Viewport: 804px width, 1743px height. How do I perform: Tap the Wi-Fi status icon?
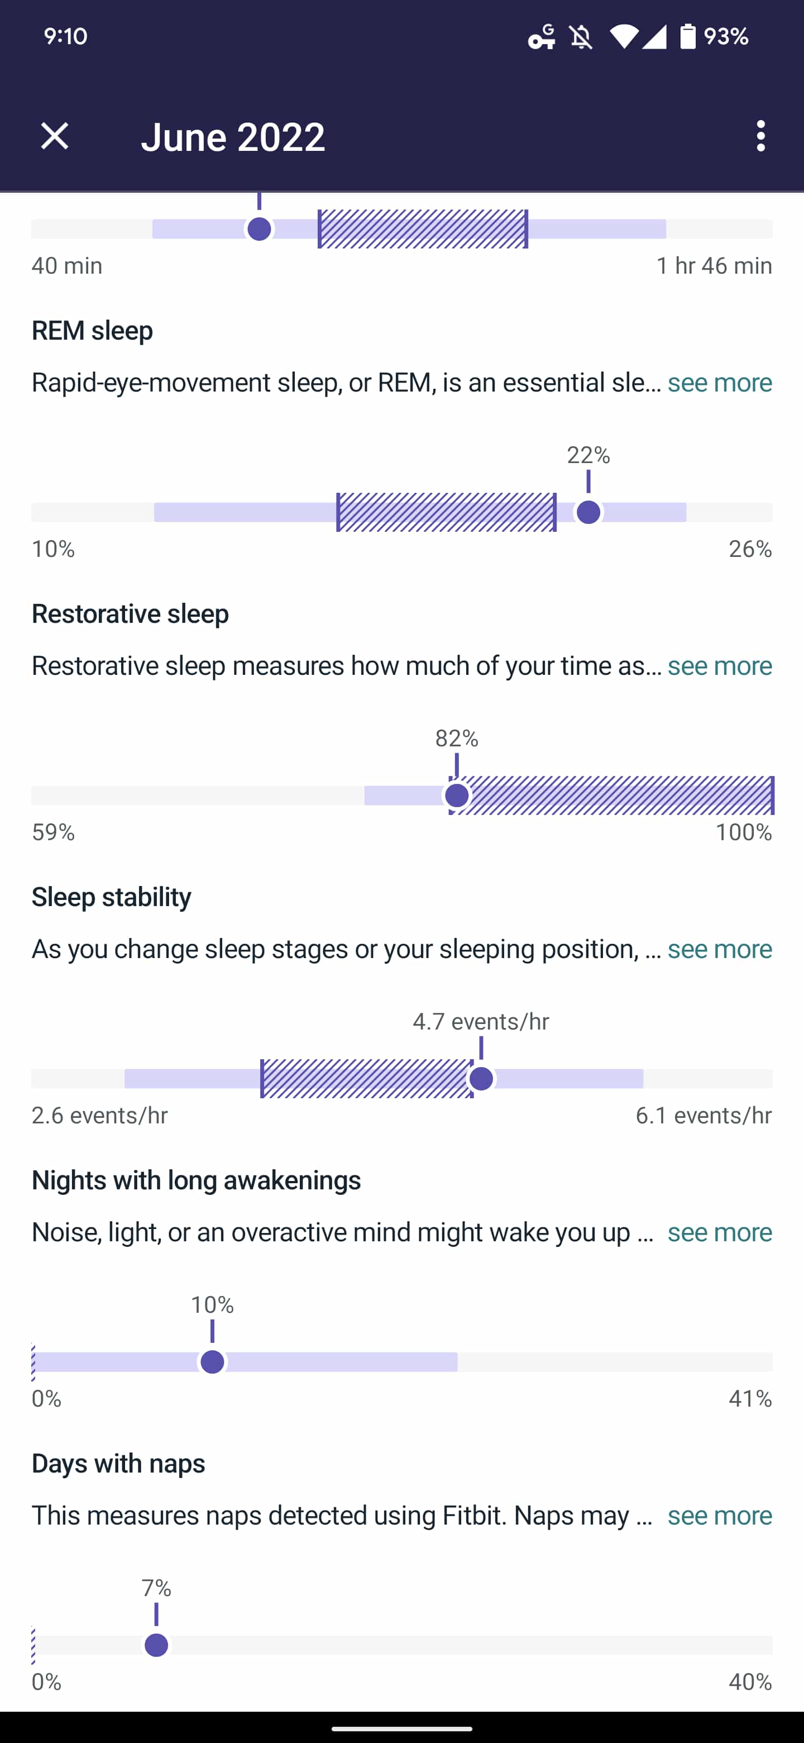623,36
